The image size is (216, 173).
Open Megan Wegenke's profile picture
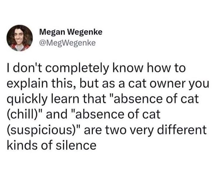pyautogui.click(x=20, y=38)
